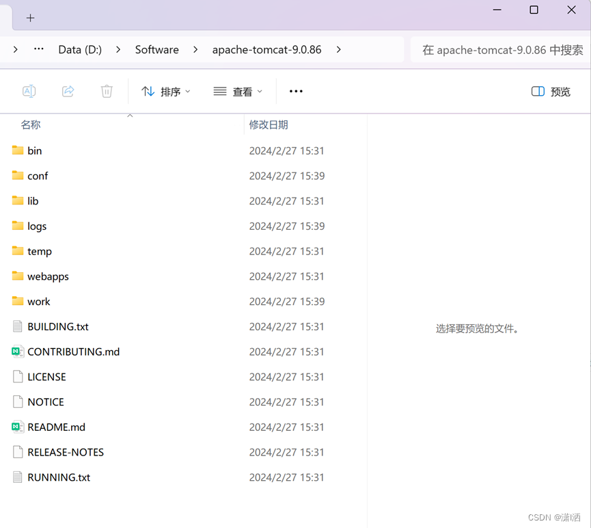Image resolution: width=591 pixels, height=528 pixels.
Task: Click the RUNNING.txt file icon
Action: 17,477
